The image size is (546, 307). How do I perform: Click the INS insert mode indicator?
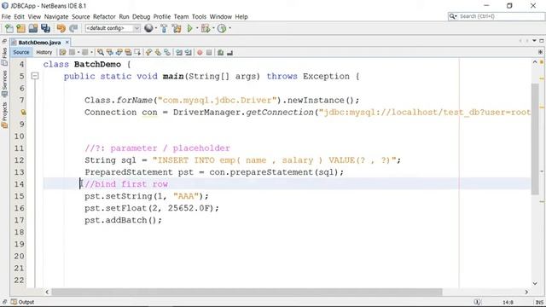pos(539,302)
